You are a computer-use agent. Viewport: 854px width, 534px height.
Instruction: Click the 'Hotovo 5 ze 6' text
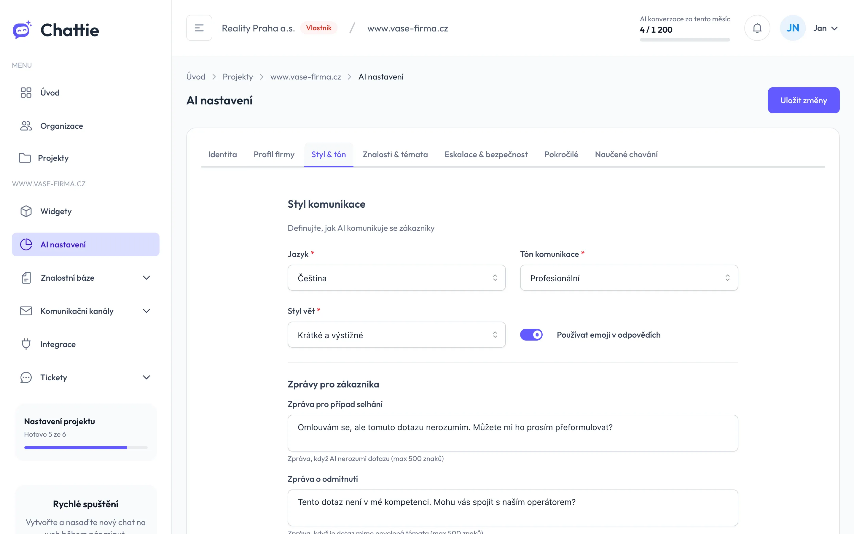click(45, 434)
